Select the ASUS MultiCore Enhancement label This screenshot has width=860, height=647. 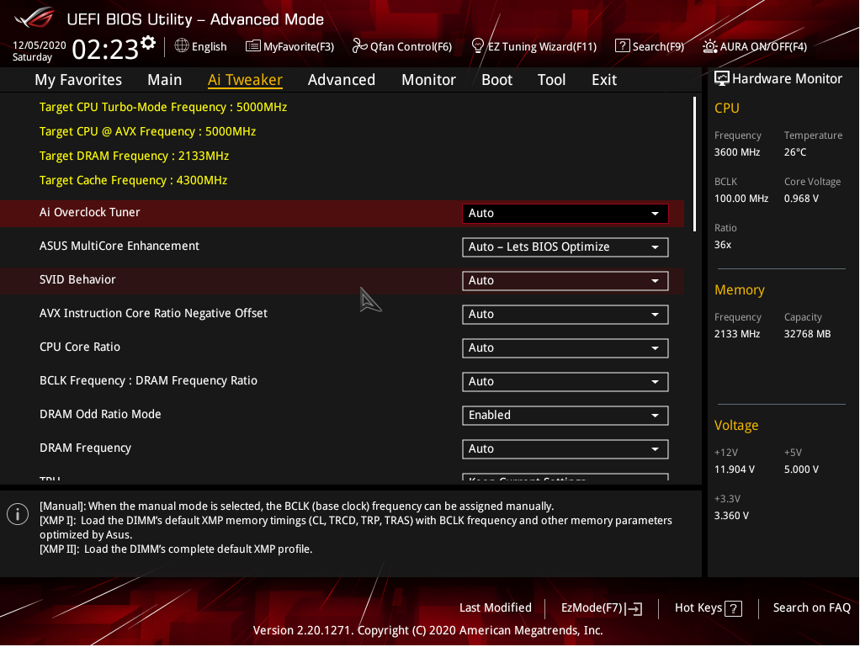(119, 247)
